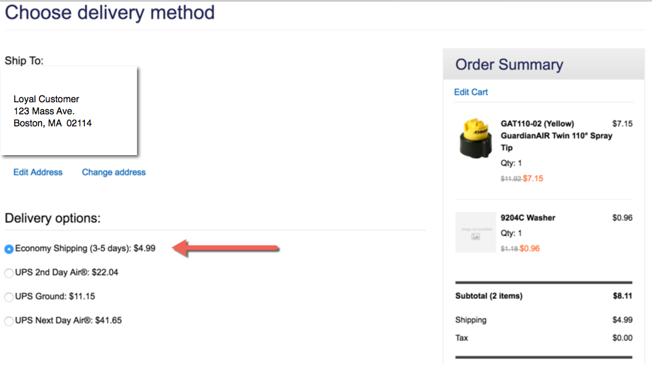
Task: Click the red arrow pointing at Economy Shipping
Action: (226, 249)
